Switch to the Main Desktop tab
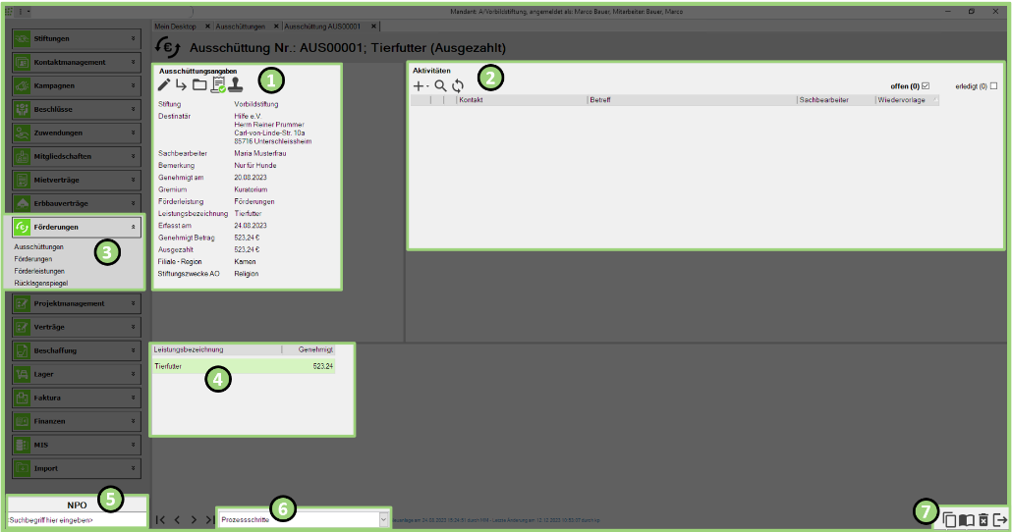Viewport: 1012px width, 532px height. coord(176,25)
